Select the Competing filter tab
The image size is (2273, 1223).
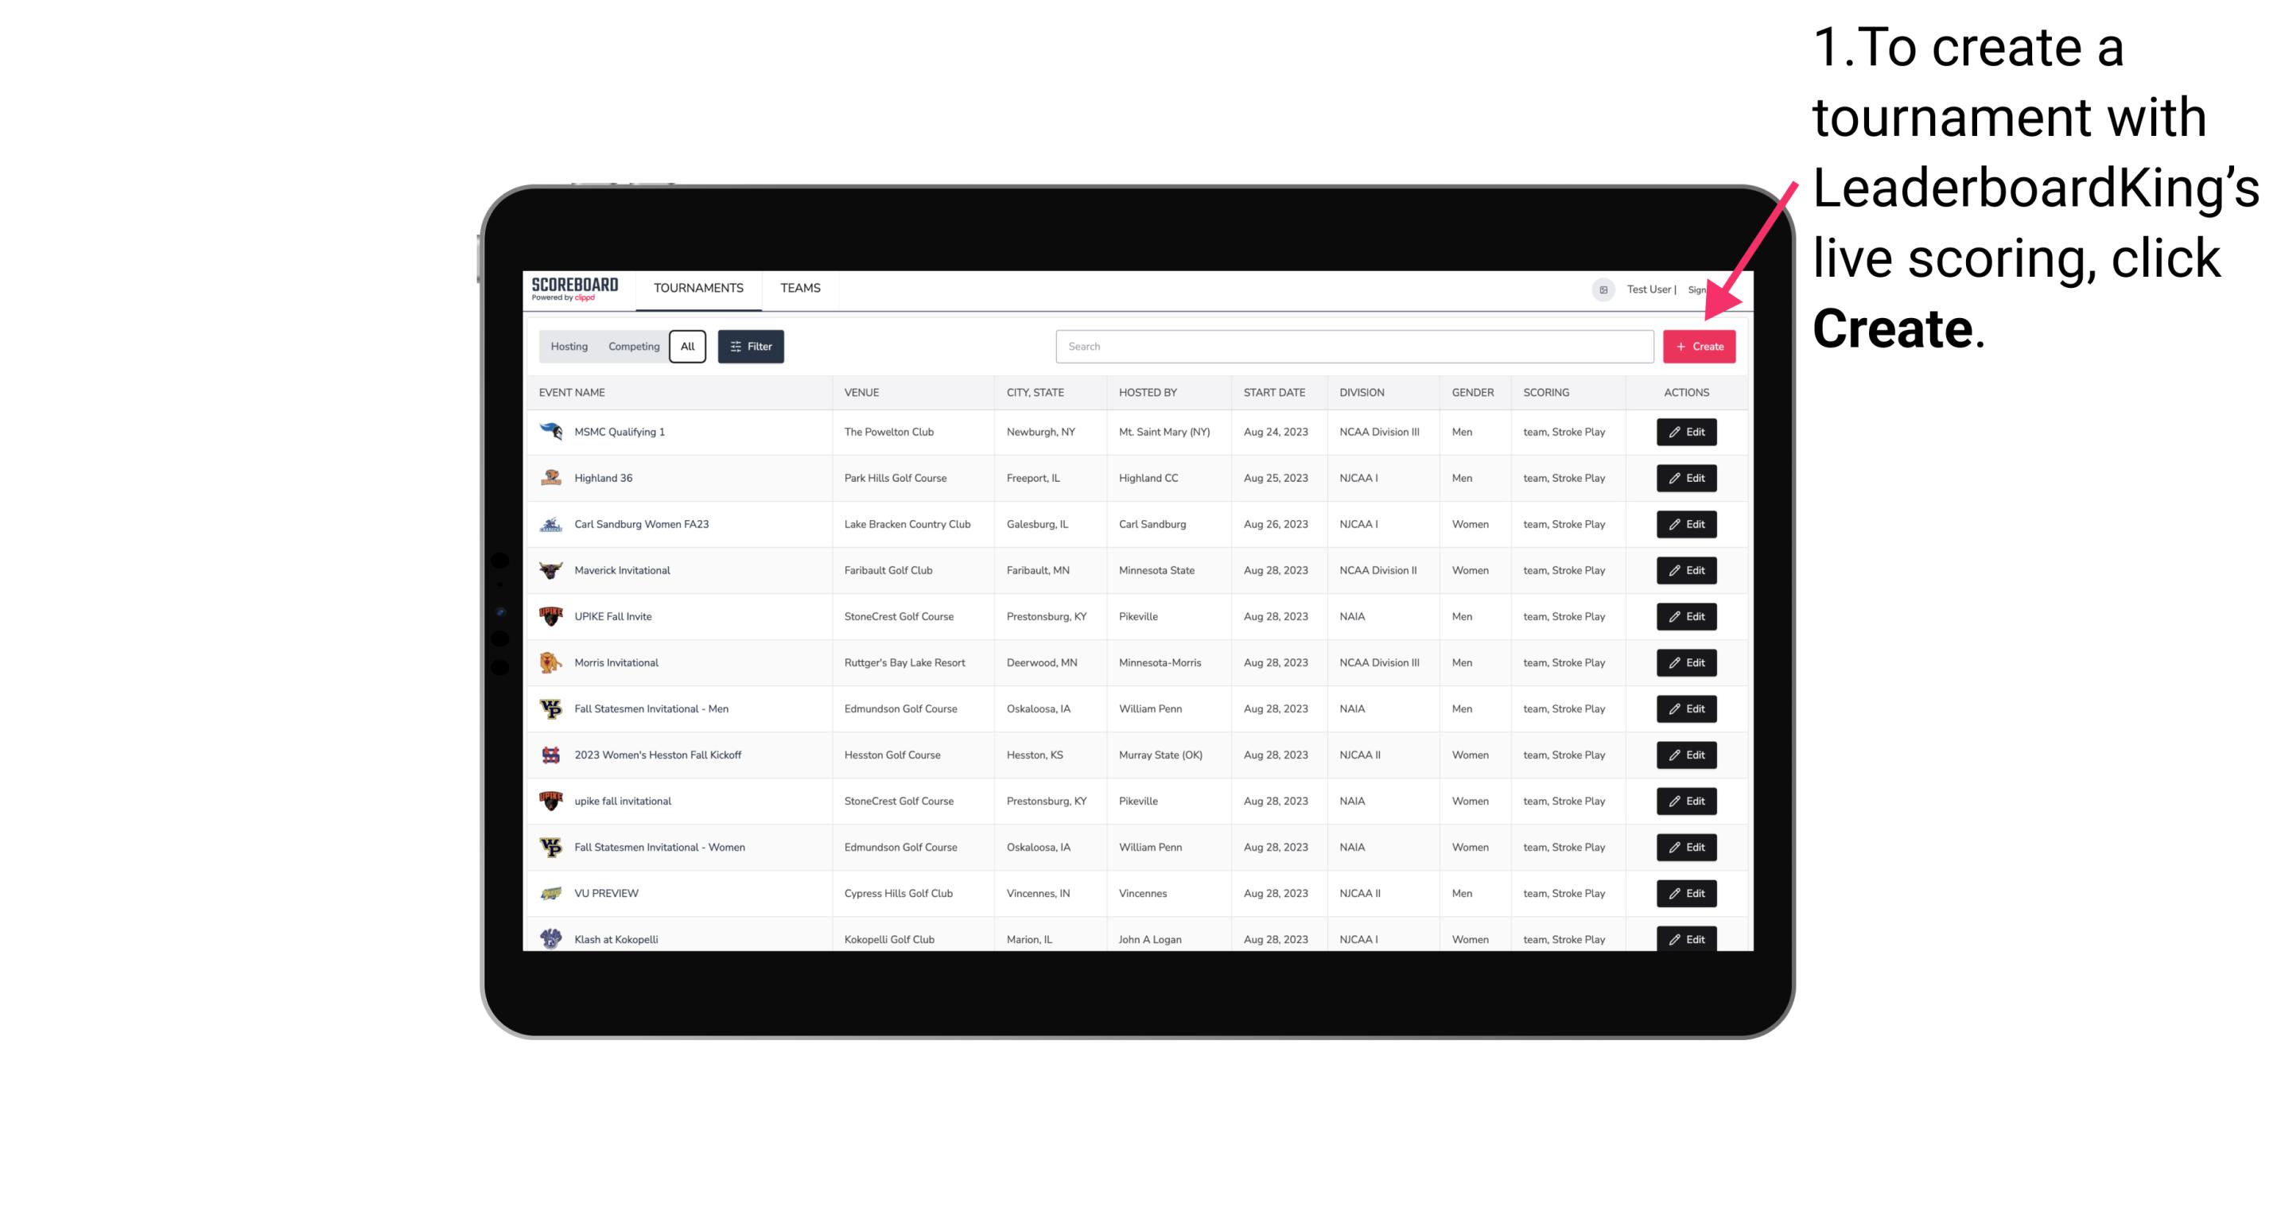click(x=631, y=347)
